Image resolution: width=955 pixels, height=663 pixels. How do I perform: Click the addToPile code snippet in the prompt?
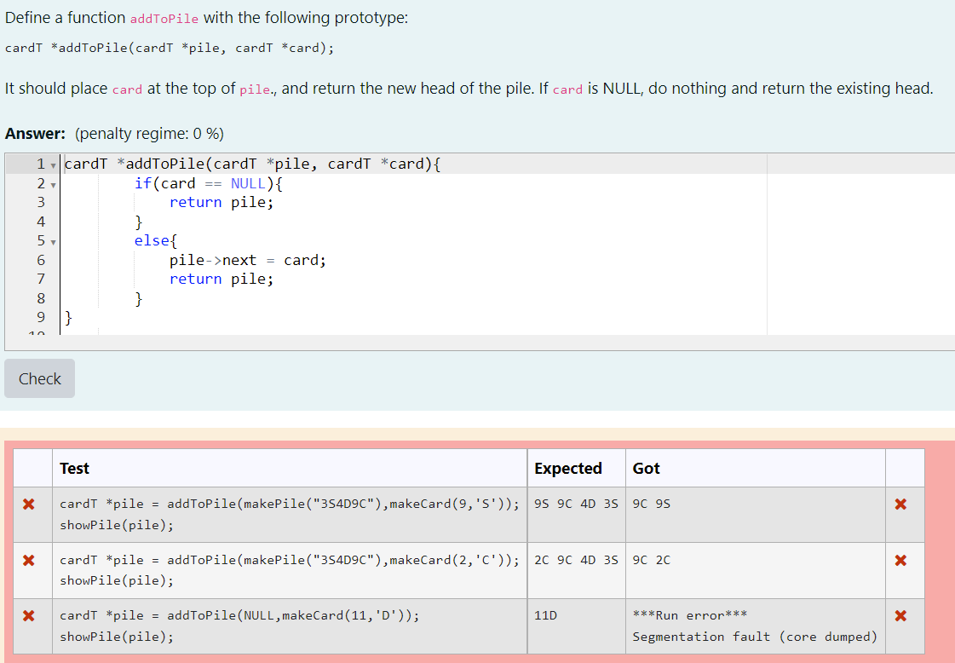pos(164,18)
